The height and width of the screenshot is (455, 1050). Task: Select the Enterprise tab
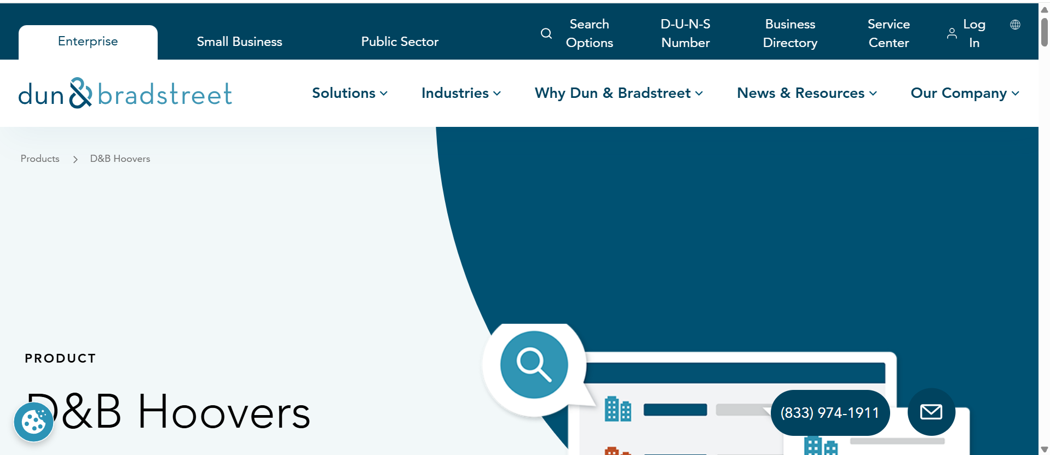tap(88, 42)
